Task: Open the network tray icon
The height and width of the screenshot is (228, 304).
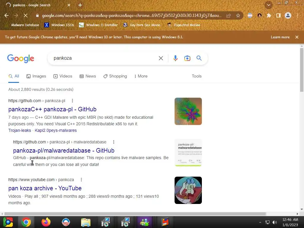Action: (267, 222)
